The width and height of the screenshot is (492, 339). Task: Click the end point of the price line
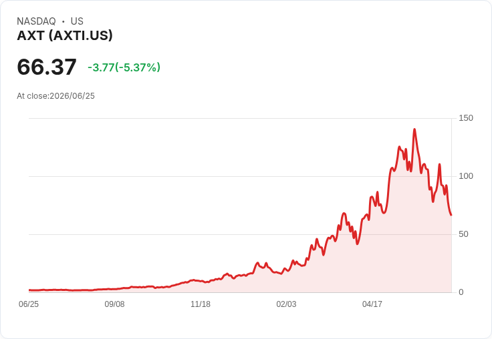click(451, 215)
